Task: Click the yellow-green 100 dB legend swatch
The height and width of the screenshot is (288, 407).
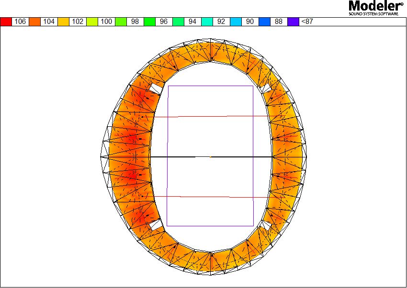Action: [92, 22]
